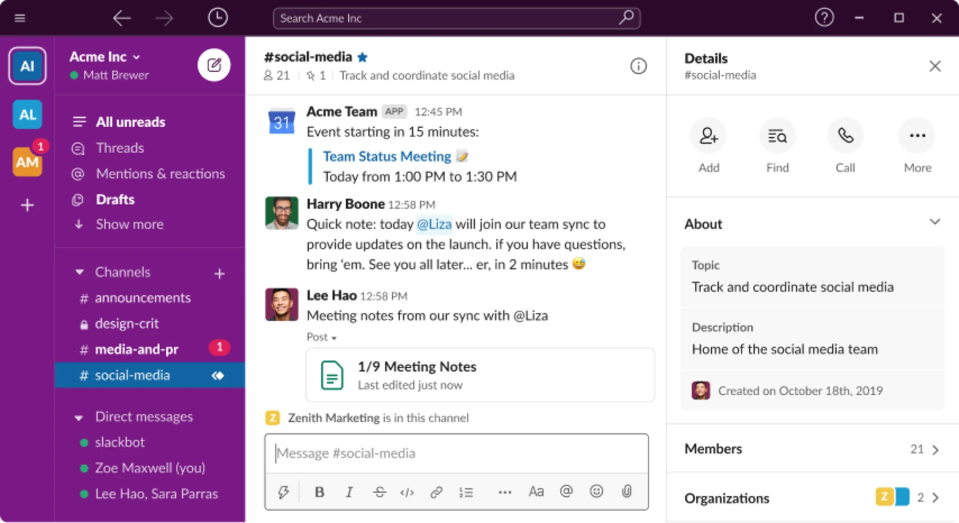Open More options in Details panel

(x=917, y=135)
